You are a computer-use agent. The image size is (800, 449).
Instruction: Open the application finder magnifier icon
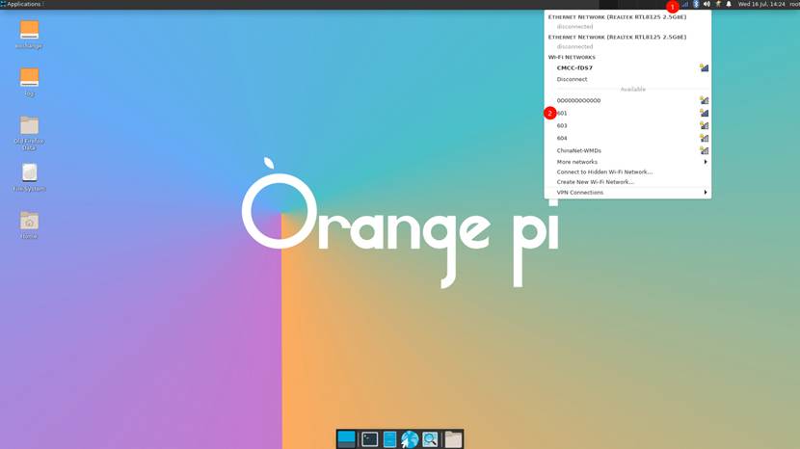430,439
